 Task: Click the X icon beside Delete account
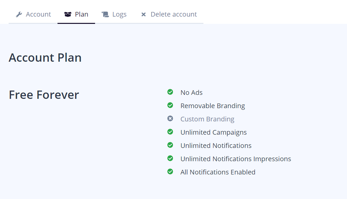tap(144, 15)
